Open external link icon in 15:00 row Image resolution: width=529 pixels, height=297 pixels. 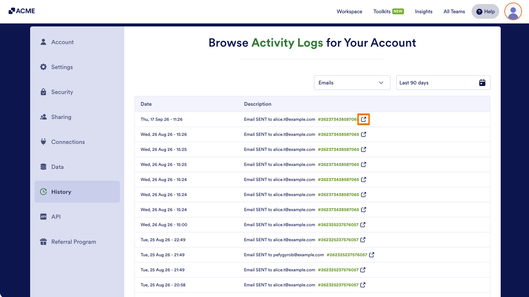click(363, 225)
